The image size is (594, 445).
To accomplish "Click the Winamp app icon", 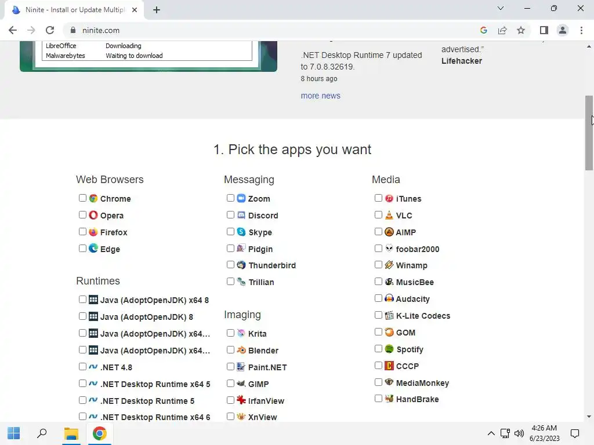I will coord(389,265).
